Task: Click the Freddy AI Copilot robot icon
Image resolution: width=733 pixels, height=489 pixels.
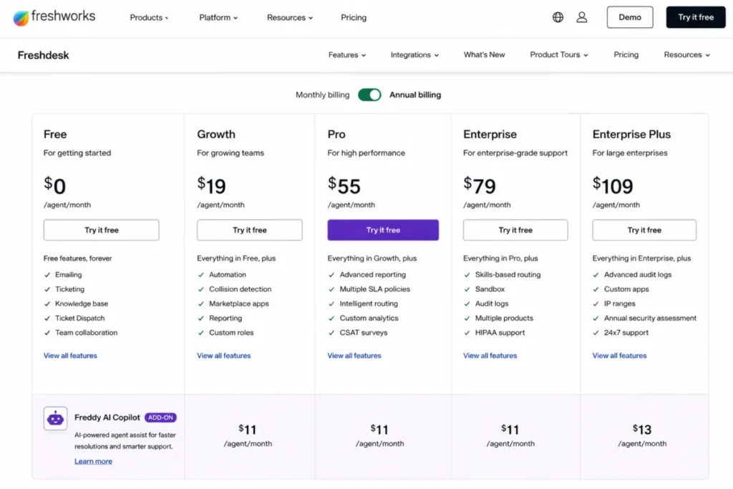Action: point(55,418)
